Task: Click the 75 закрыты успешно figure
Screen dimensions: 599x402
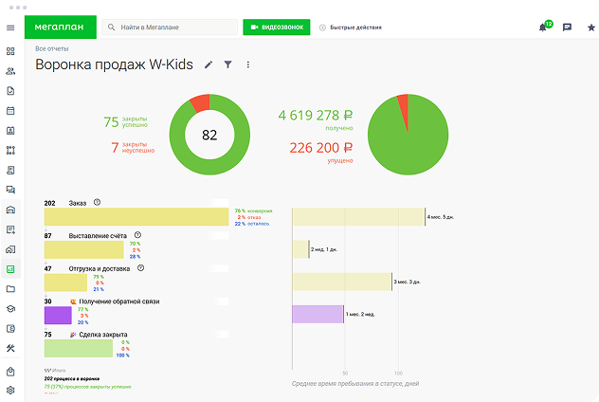Action: point(125,122)
